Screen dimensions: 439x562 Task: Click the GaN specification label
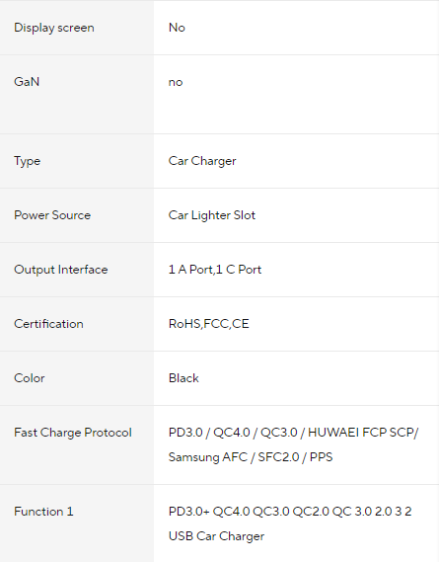[27, 82]
